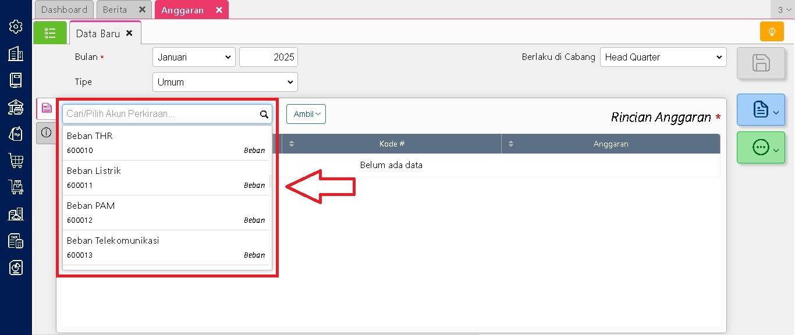Click the orange lightbulb tips icon
The height and width of the screenshot is (335, 795).
pos(772,31)
